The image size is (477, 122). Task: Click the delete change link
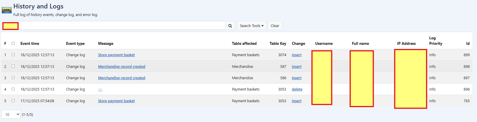pos(297,89)
